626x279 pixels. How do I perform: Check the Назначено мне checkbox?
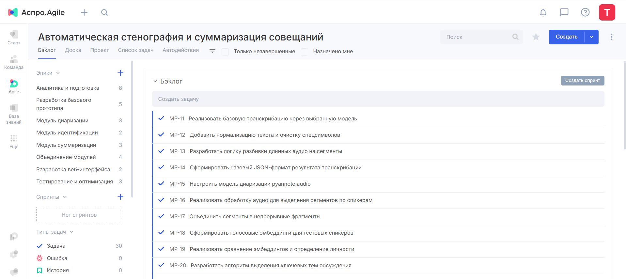(305, 52)
